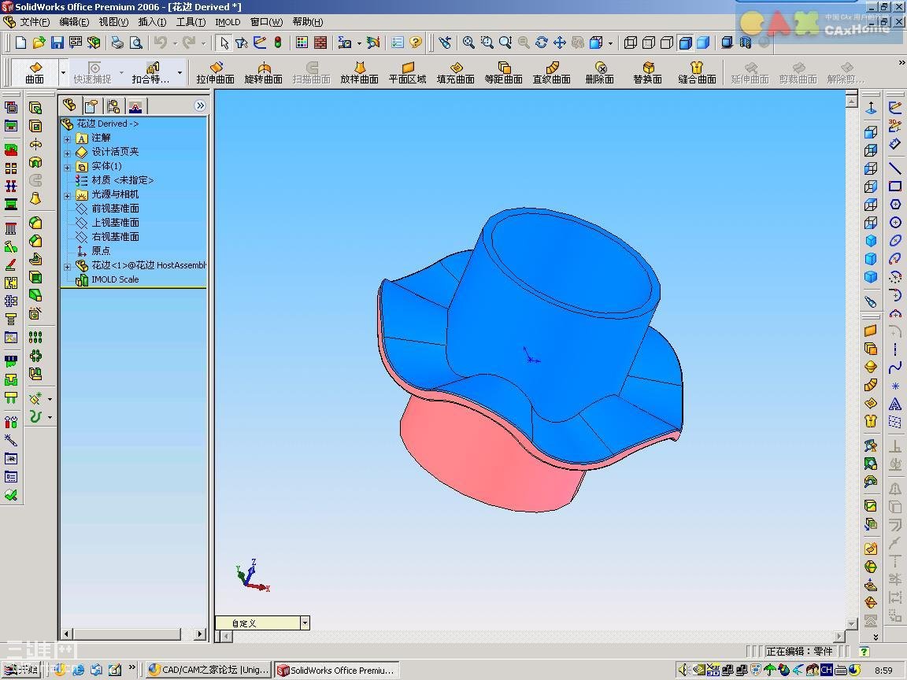The width and height of the screenshot is (907, 680).
Task: Click the New document icon
Action: (20, 42)
